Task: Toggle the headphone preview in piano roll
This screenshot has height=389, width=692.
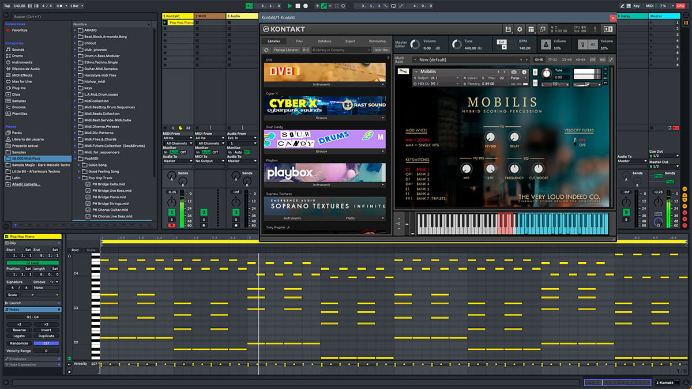Action: (70, 256)
